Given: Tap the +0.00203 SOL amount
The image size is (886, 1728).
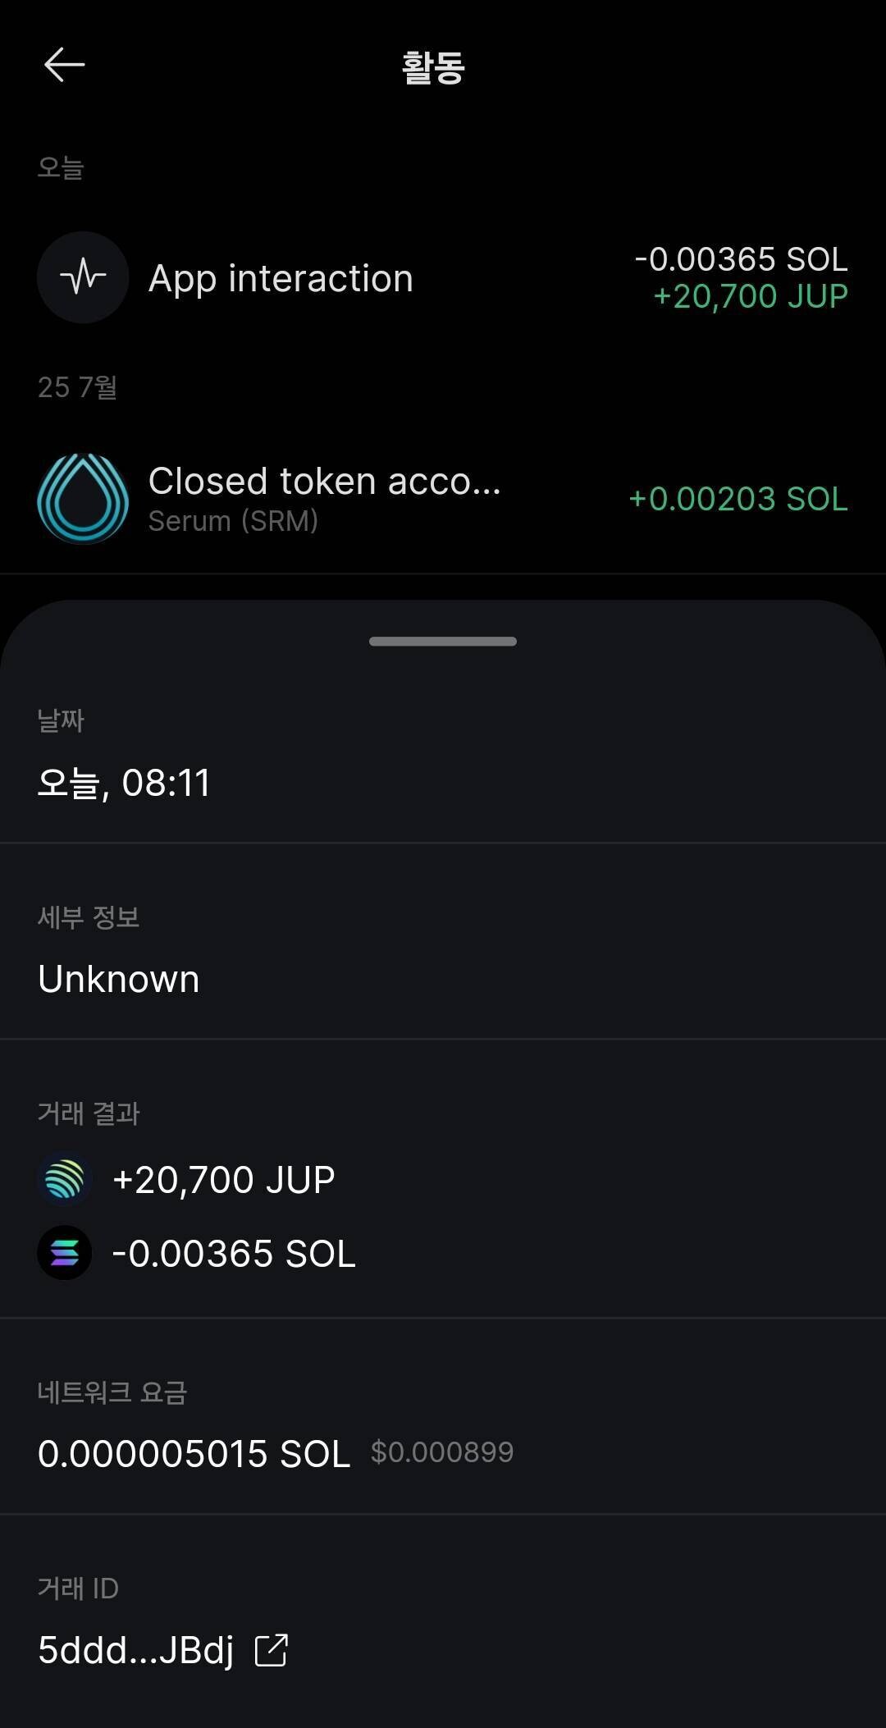Looking at the screenshot, I should coord(738,499).
